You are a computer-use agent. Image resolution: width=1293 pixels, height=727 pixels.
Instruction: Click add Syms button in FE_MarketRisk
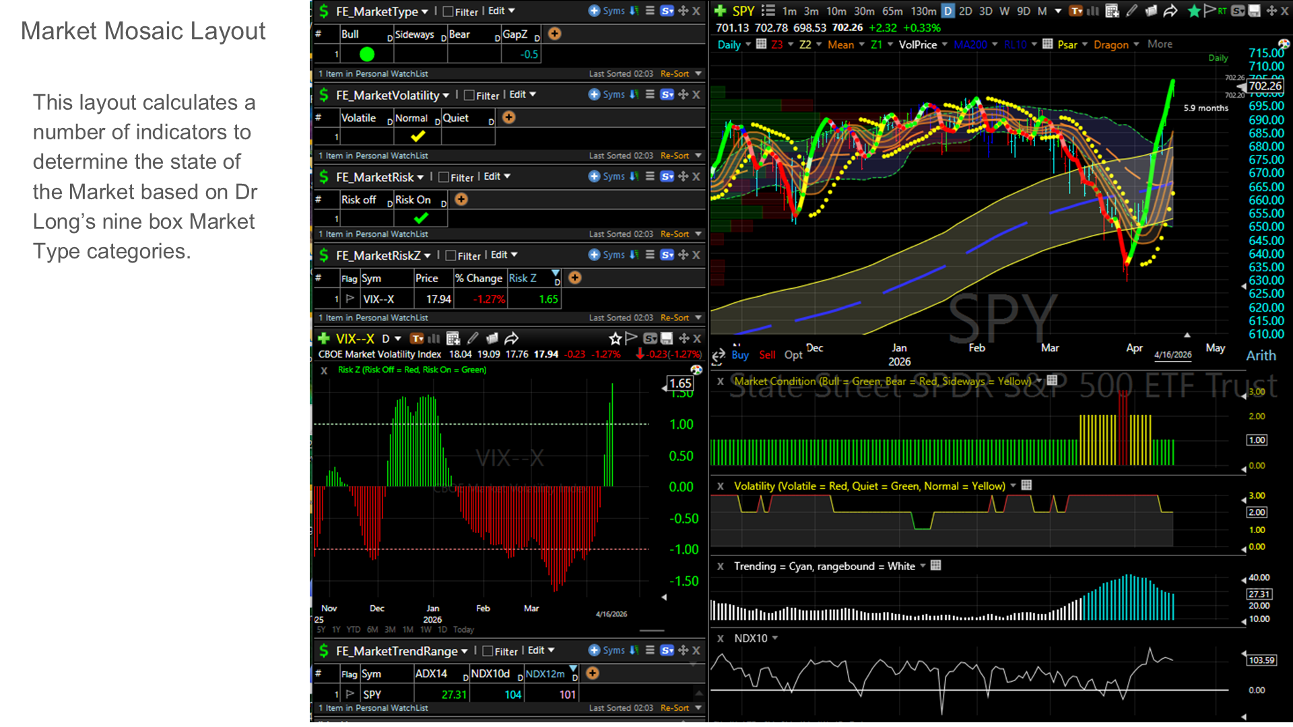[x=594, y=176]
